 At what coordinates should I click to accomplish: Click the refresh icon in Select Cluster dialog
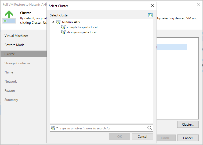point(150,15)
